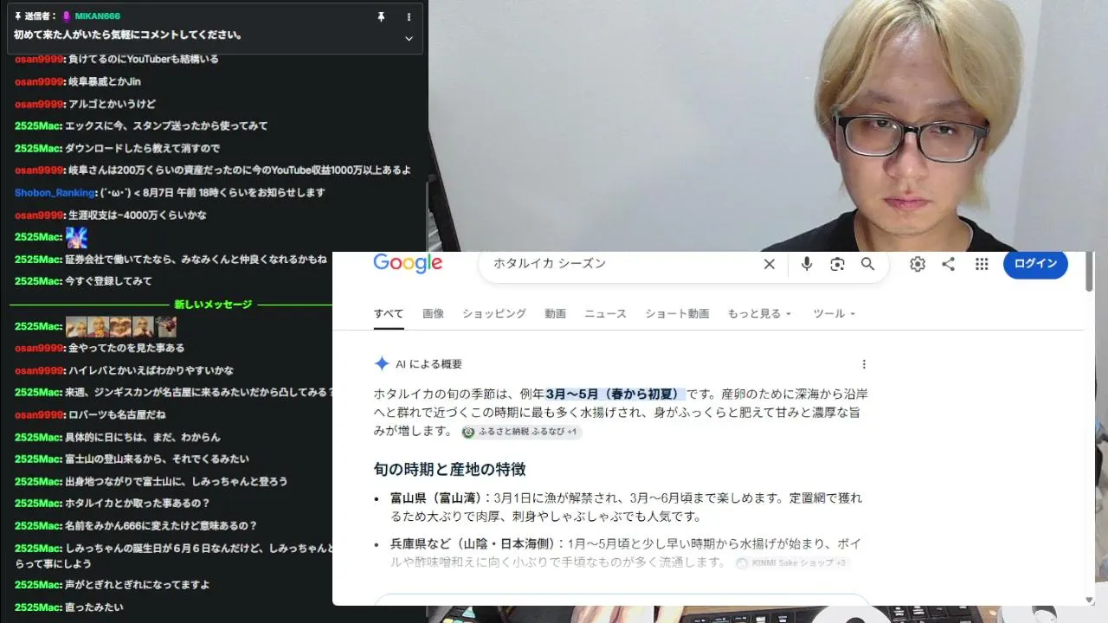The width and height of the screenshot is (1108, 623).
Task: Click the AI による概要 sparkle icon
Action: pyautogui.click(x=382, y=363)
